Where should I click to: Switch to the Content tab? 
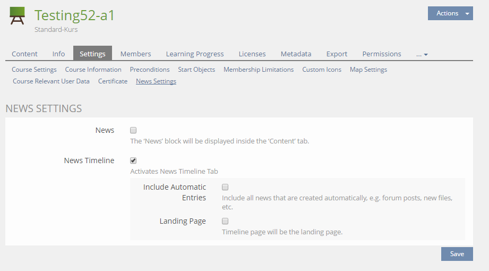[24, 54]
